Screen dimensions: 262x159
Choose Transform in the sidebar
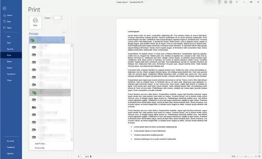pyautogui.click(x=11, y=74)
